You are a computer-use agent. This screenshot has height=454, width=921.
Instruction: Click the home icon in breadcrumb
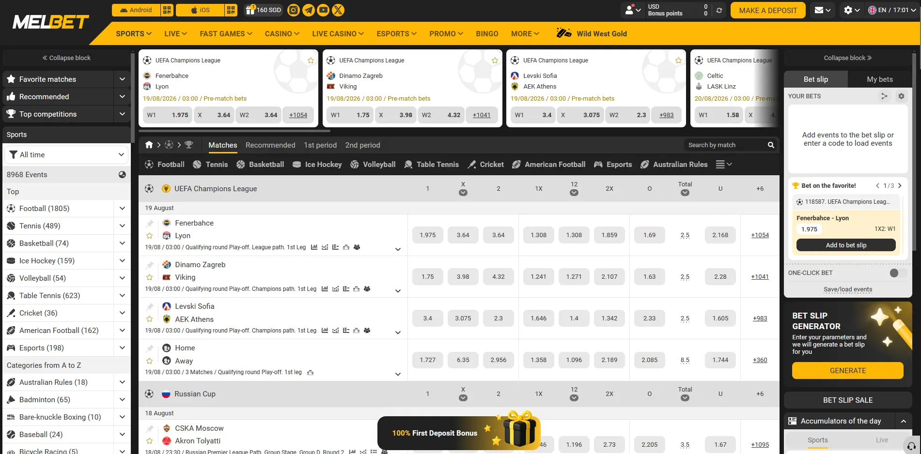(149, 145)
